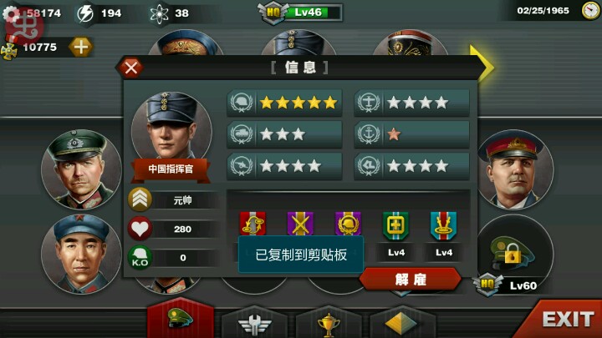
Task: Click the gold plus add-medals button
Action: tap(80, 47)
